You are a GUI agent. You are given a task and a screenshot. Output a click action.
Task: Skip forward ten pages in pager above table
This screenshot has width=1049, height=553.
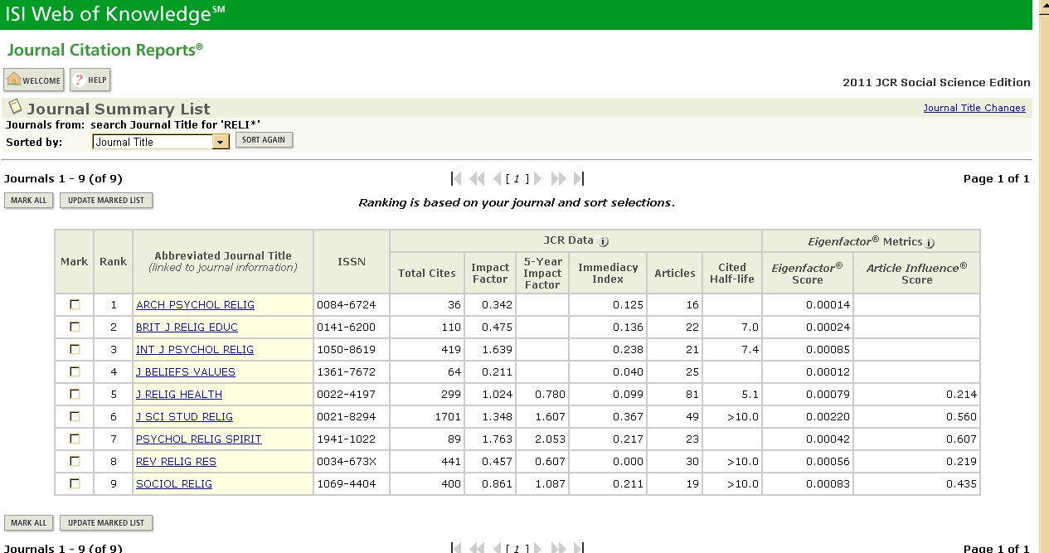point(558,178)
